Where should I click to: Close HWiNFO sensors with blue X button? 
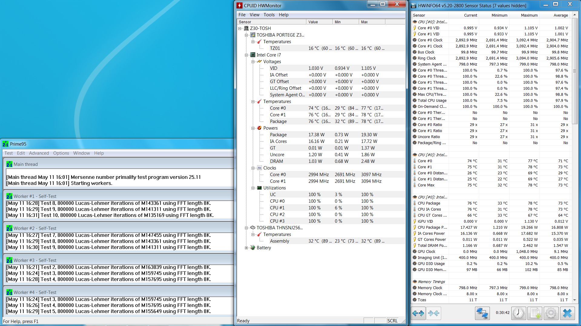coord(567,313)
